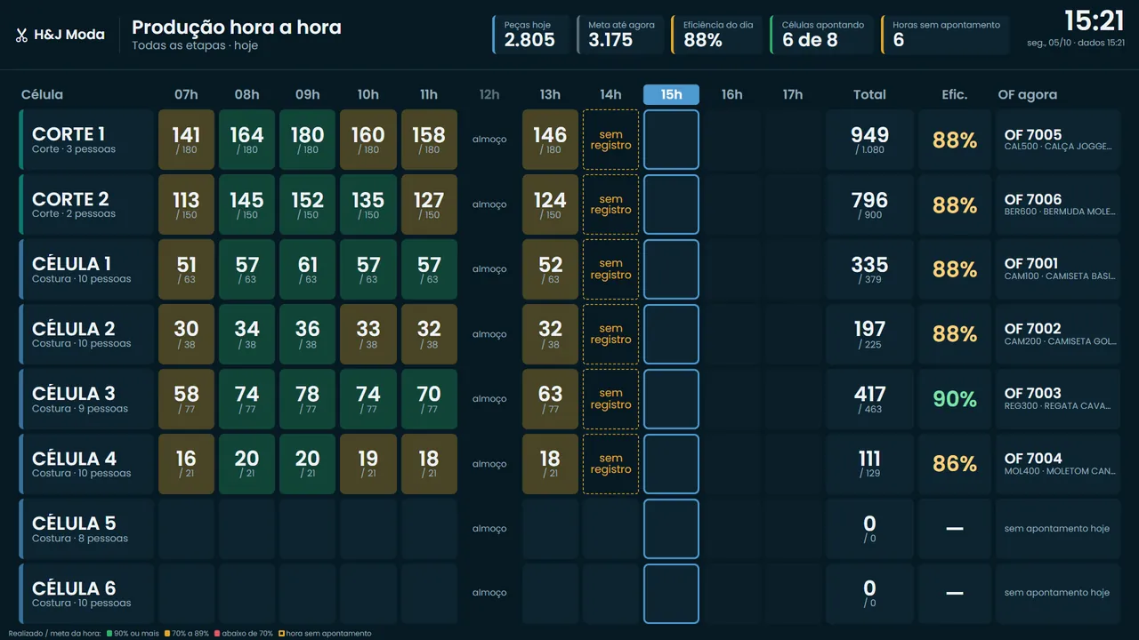Click the 15:21 clock display
The height and width of the screenshot is (640, 1139).
(1095, 21)
